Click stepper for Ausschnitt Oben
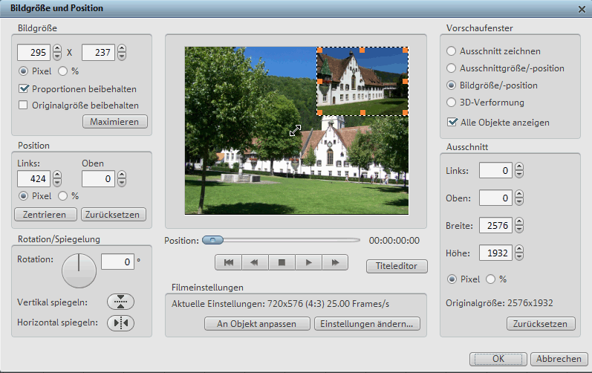592x373 pixels. click(x=519, y=198)
